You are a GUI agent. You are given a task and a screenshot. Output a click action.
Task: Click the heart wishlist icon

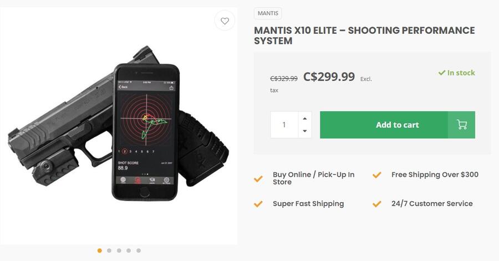[225, 21]
